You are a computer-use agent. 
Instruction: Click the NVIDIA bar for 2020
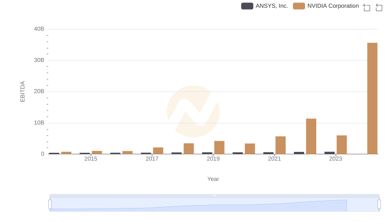pos(250,149)
